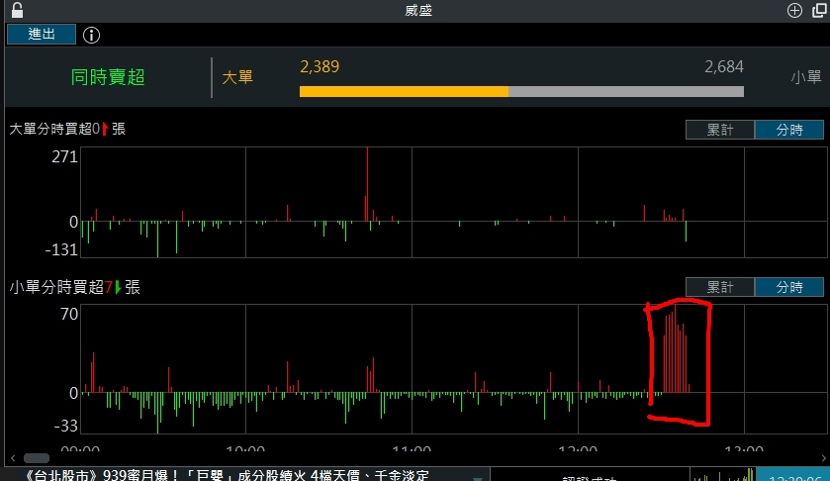The height and width of the screenshot is (481, 830).
Task: Click red arrow next to 大單分時買超
Action: click(x=107, y=129)
